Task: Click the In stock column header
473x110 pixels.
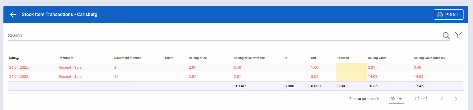Action: [343, 58]
